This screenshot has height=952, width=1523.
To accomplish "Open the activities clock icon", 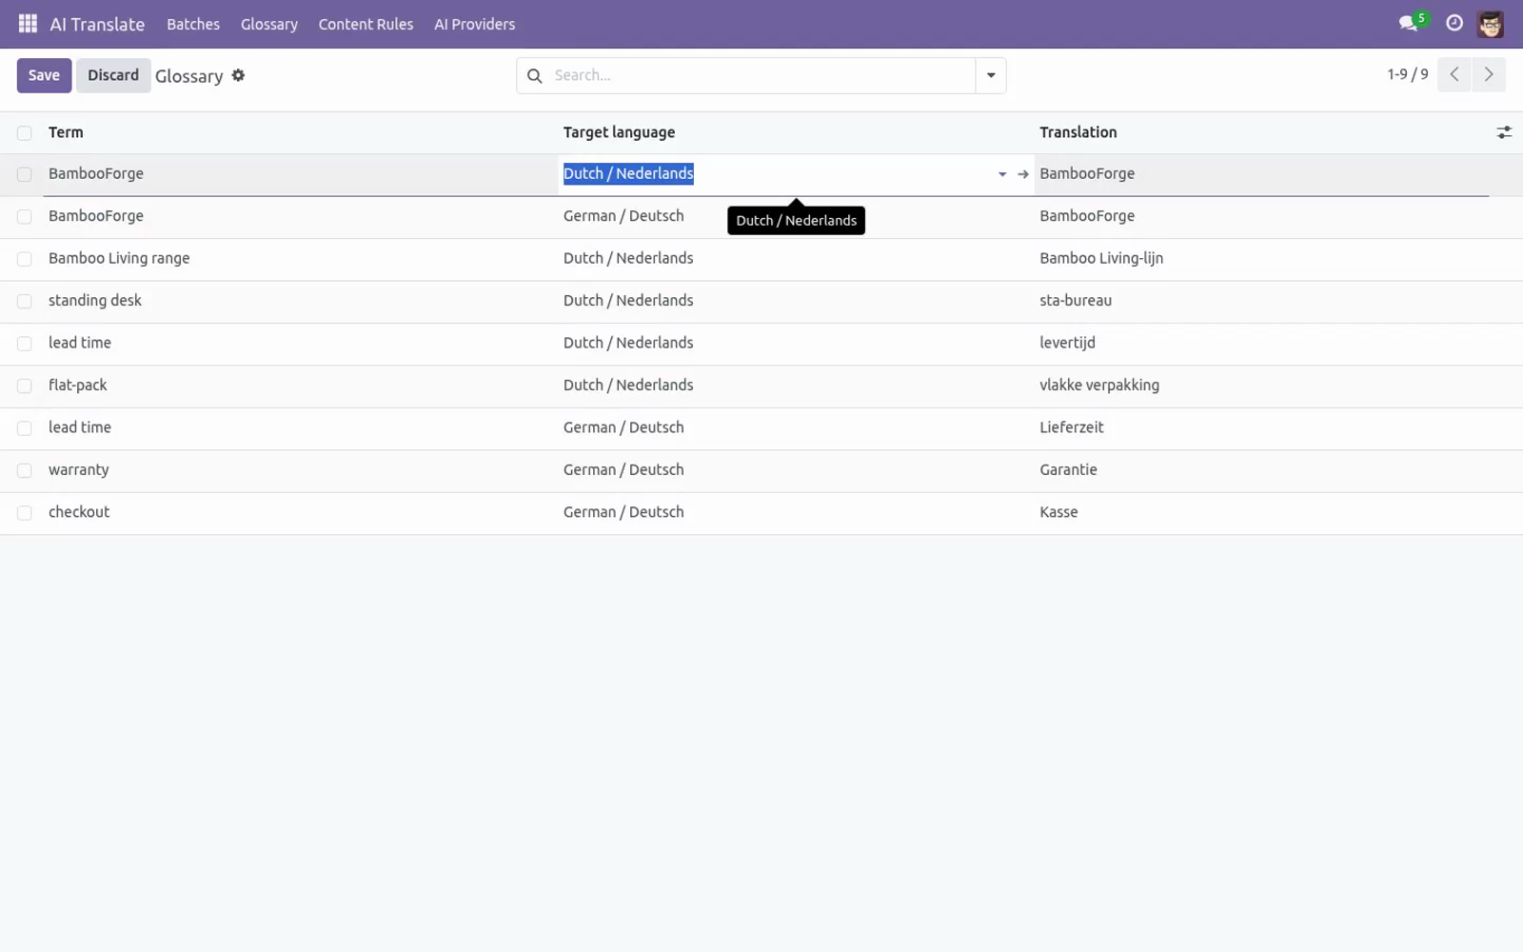I will [x=1454, y=23].
